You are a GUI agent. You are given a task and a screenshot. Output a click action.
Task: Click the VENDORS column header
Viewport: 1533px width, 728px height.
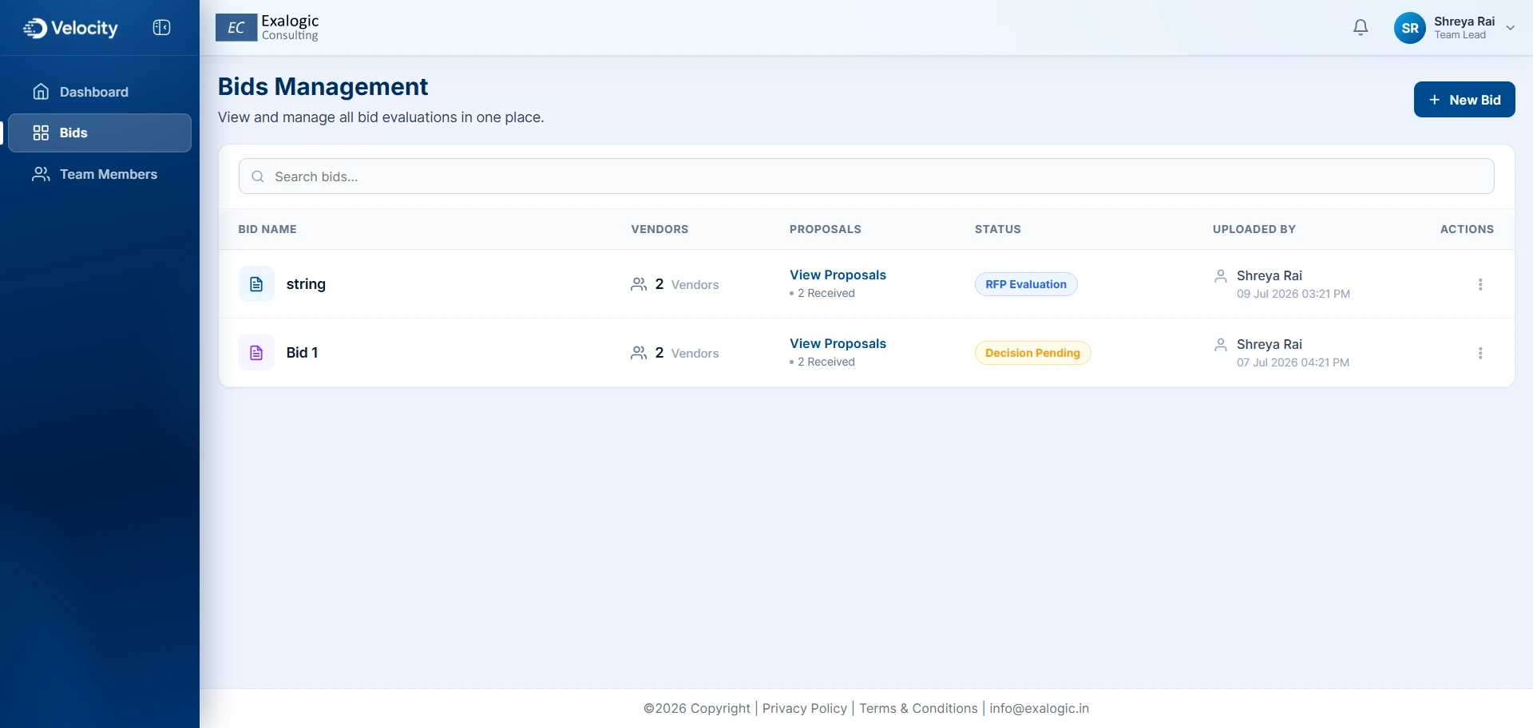tap(660, 229)
